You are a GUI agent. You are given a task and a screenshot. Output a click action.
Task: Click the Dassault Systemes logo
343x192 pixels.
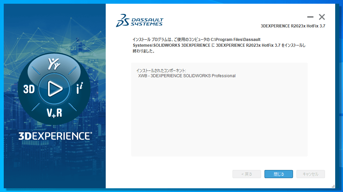[140, 21]
